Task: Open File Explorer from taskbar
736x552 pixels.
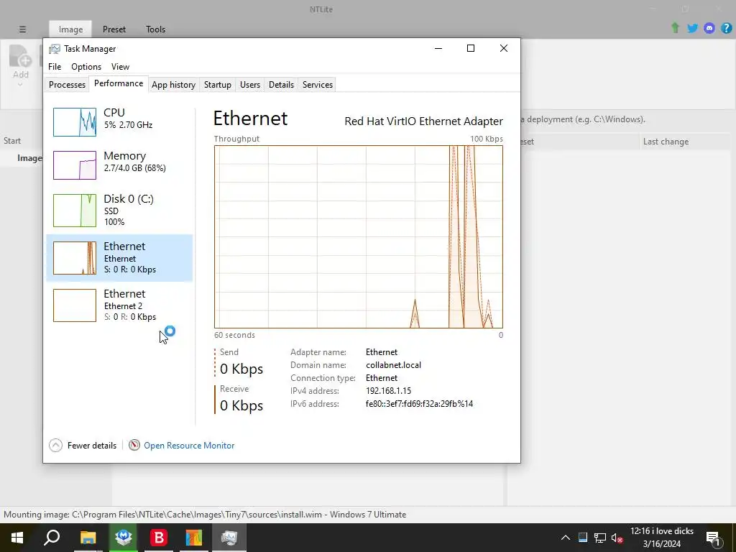Action: coord(88,538)
